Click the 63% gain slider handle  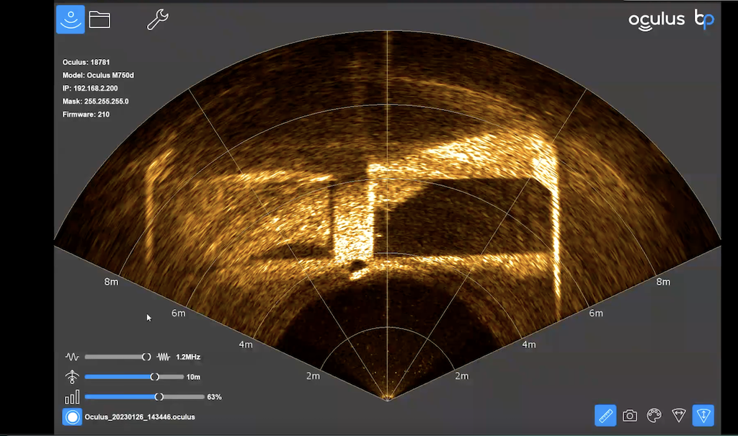(159, 397)
